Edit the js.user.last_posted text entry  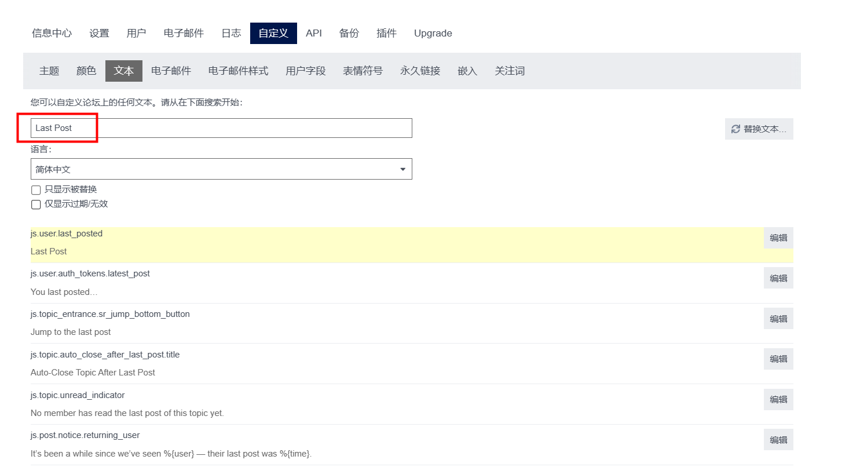pos(778,238)
